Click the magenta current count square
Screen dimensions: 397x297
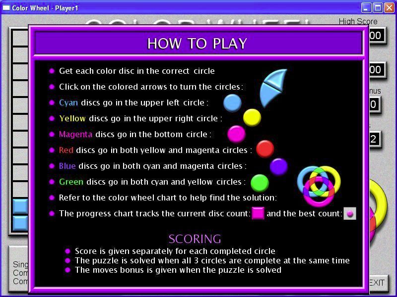258,213
